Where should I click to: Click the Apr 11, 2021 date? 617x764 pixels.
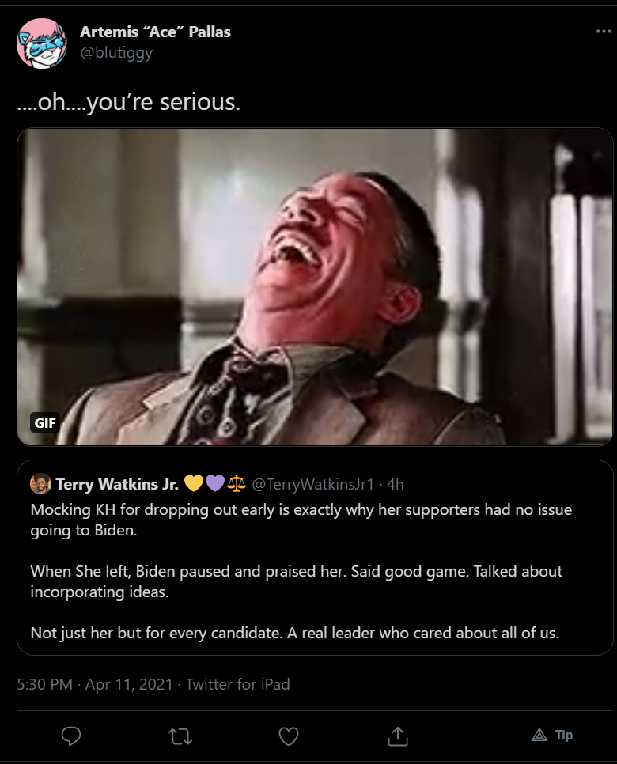pyautogui.click(x=129, y=684)
